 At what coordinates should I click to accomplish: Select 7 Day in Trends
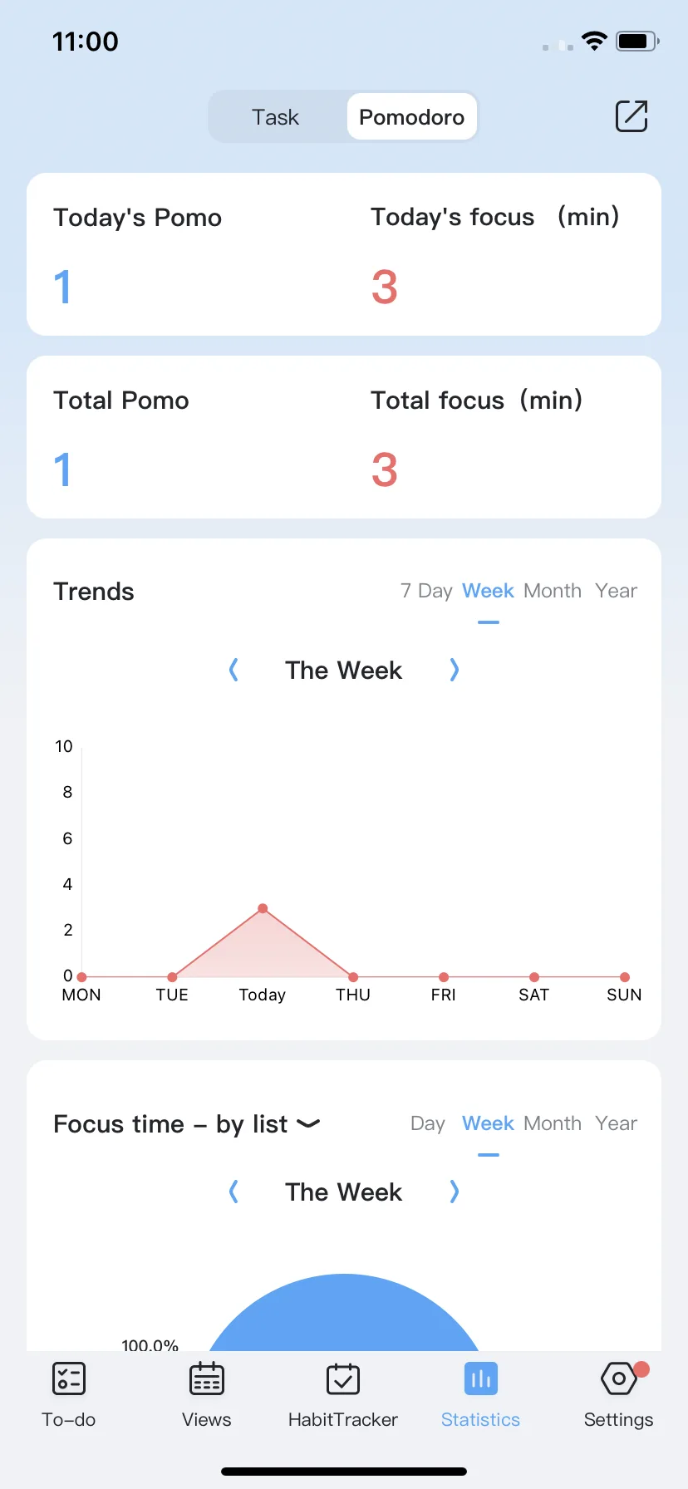tap(426, 591)
